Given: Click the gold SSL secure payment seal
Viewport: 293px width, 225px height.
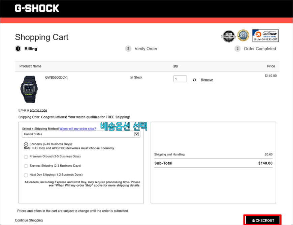Looking at the screenshot, I should [x=243, y=35].
